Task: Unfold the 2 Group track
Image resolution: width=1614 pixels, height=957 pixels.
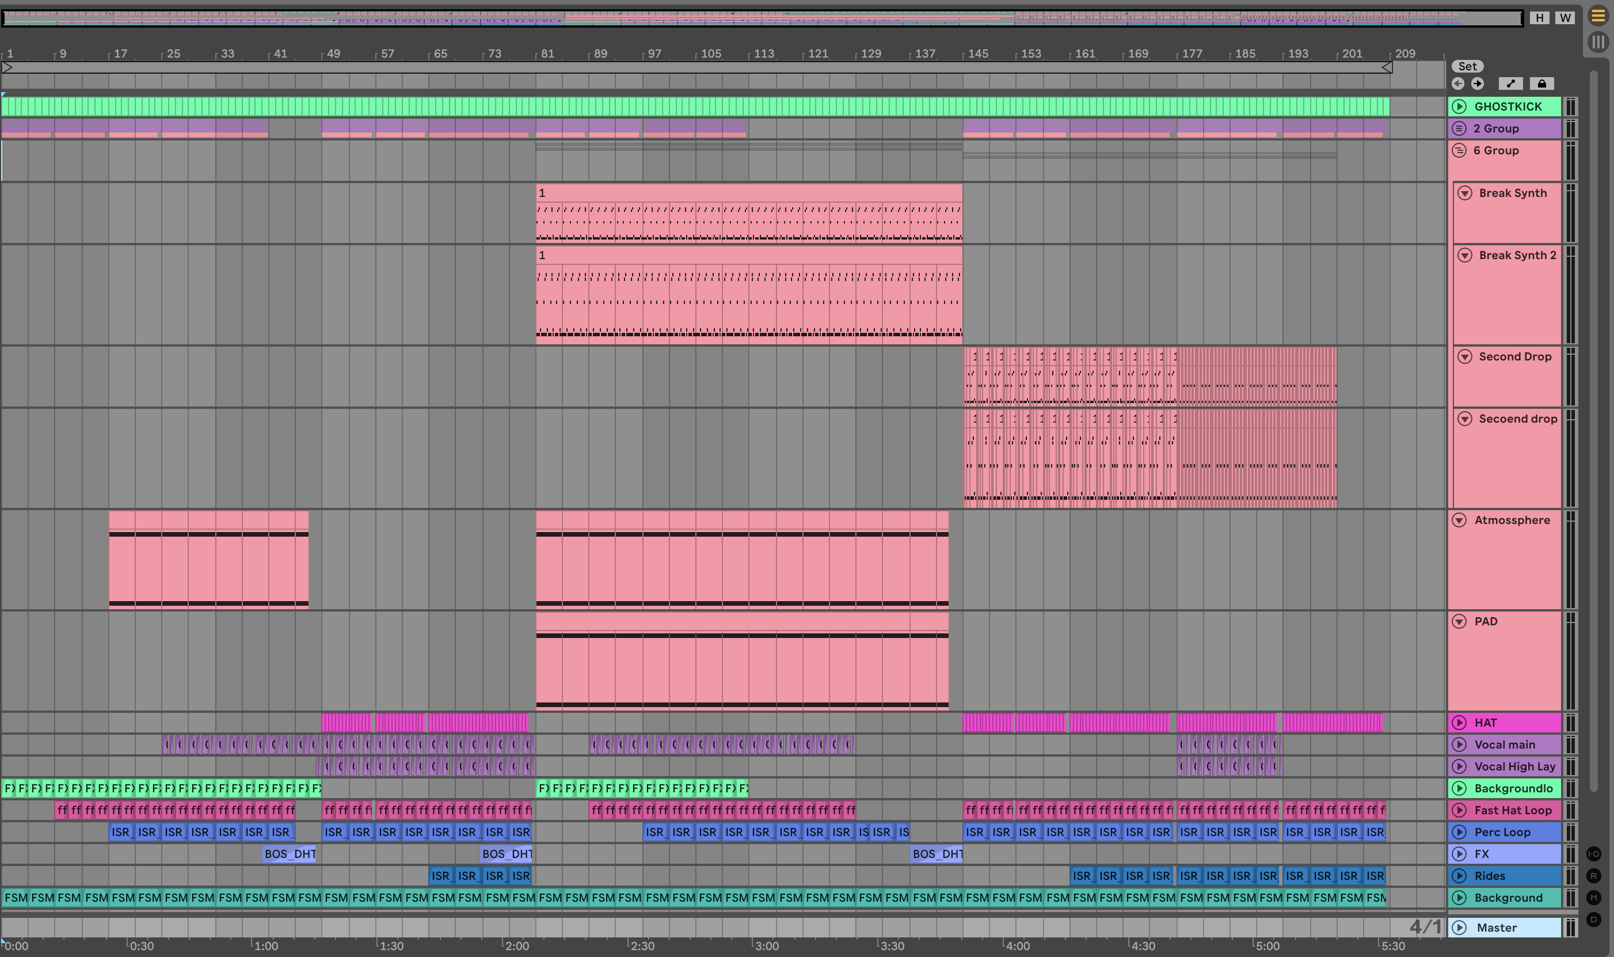Action: (1460, 128)
